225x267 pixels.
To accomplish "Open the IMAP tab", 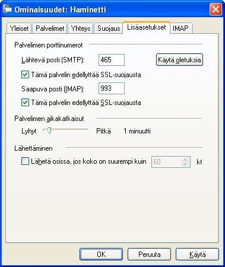I will click(x=180, y=28).
